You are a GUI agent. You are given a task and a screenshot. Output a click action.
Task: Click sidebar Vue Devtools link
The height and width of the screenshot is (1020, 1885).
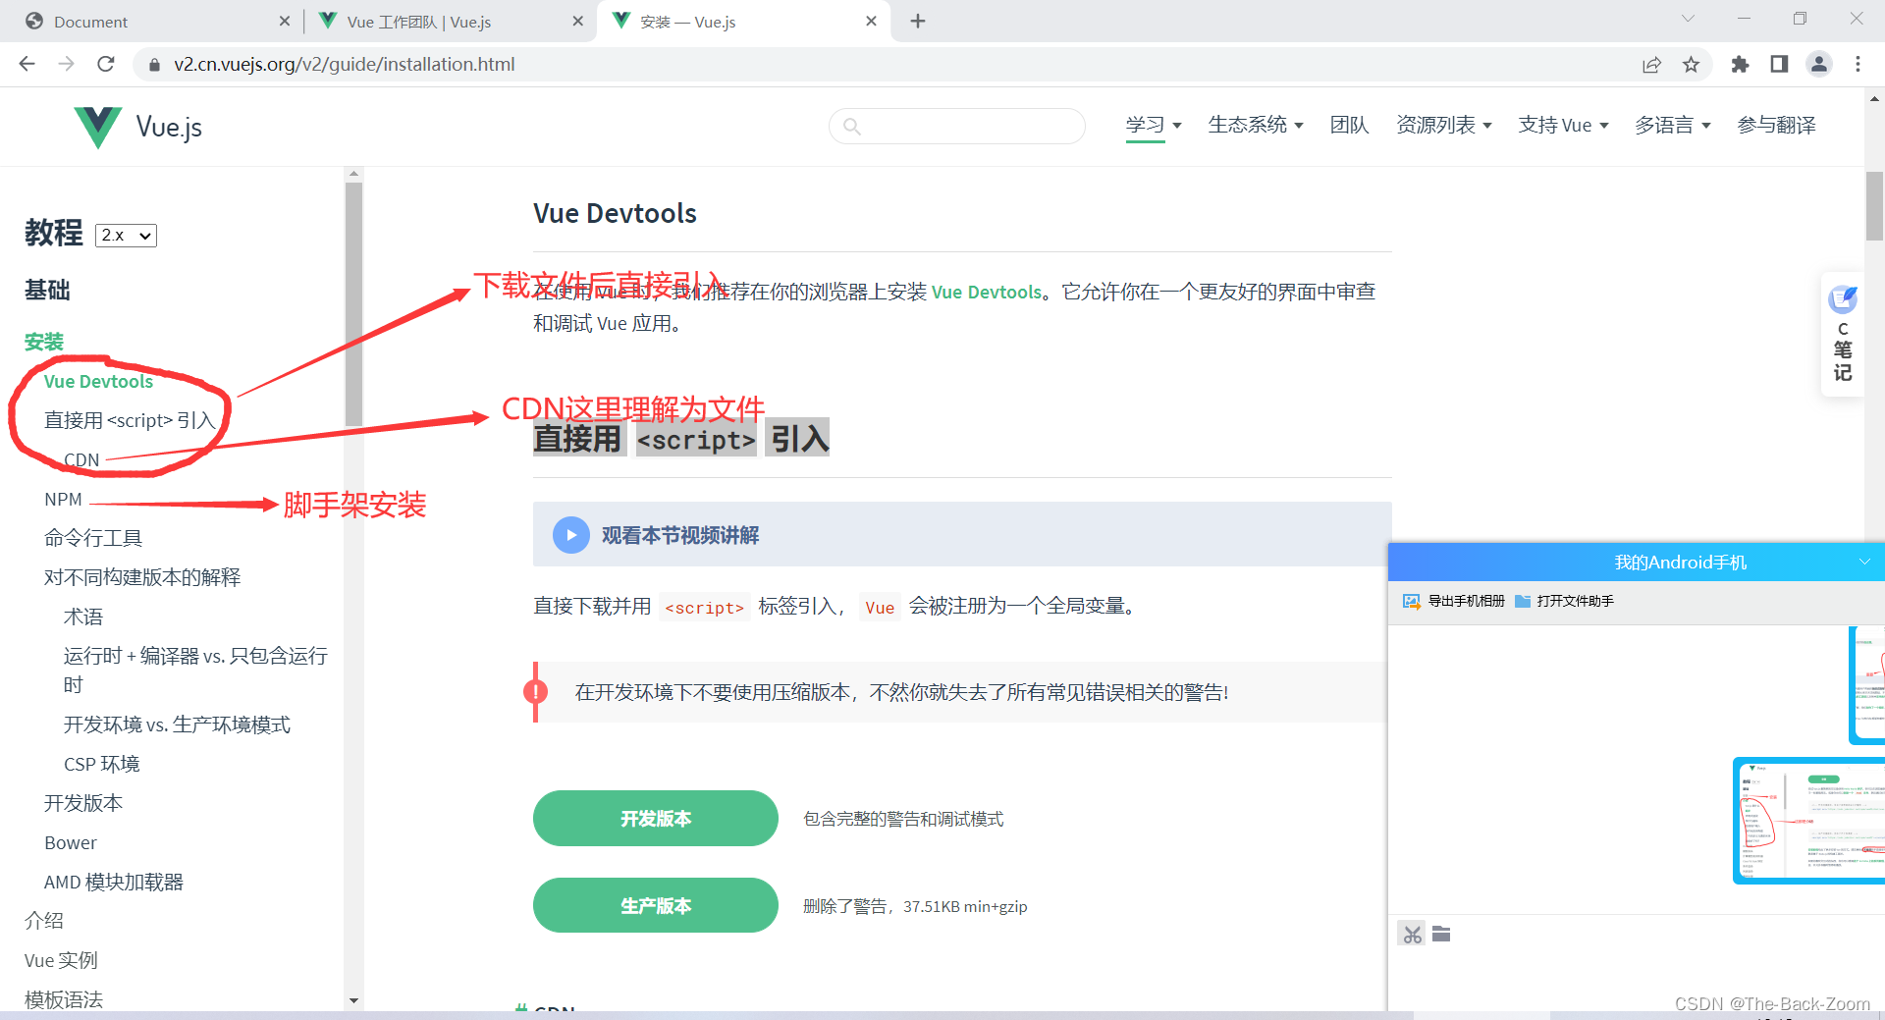pyautogui.click(x=98, y=381)
